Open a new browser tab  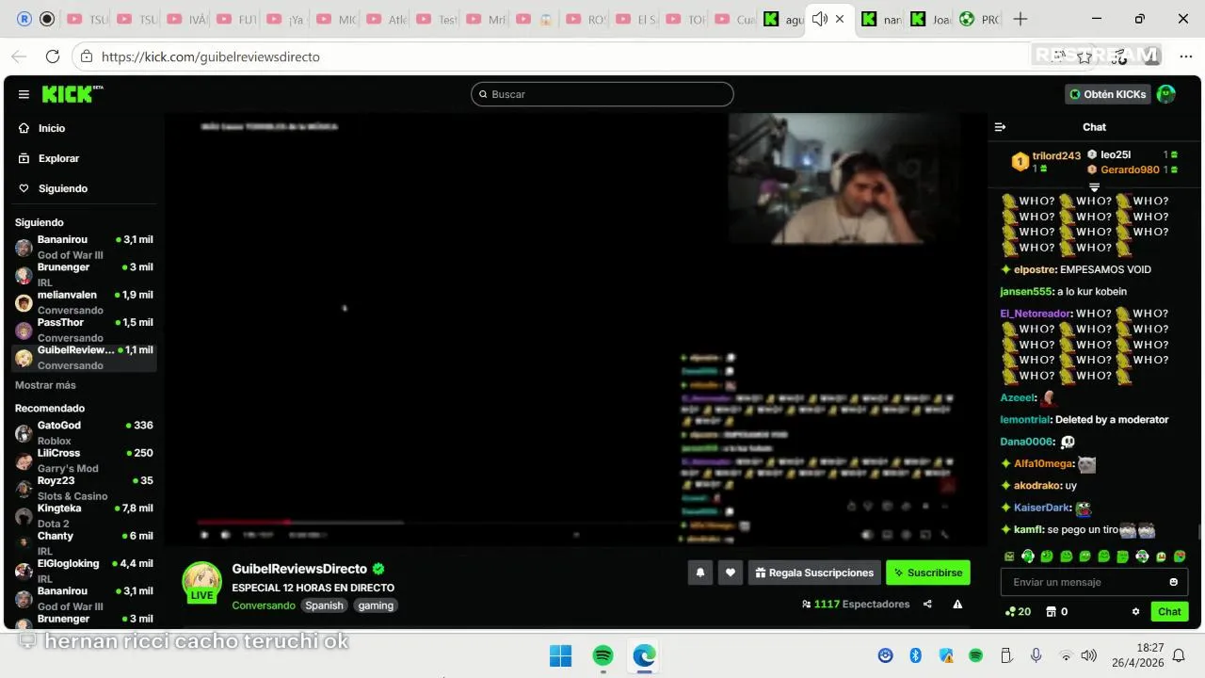(1020, 19)
